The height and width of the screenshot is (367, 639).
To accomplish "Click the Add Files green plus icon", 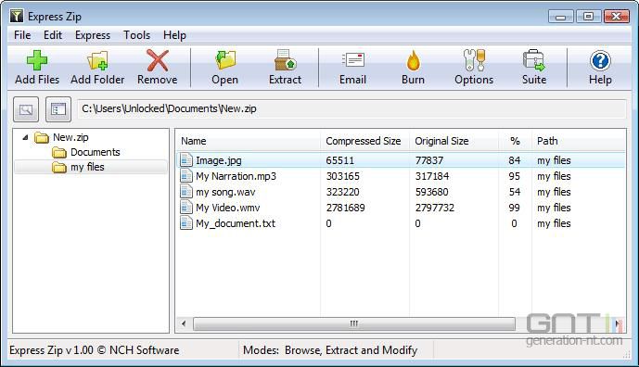I will tap(37, 60).
